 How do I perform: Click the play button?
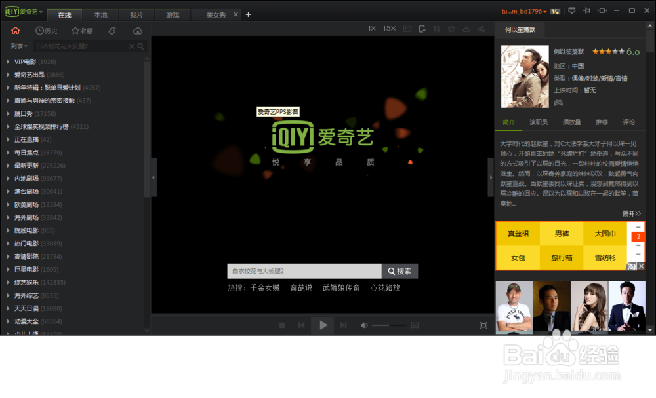pos(323,325)
